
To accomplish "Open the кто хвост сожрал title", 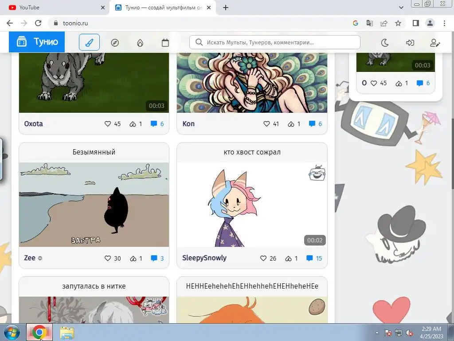I will point(252,152).
